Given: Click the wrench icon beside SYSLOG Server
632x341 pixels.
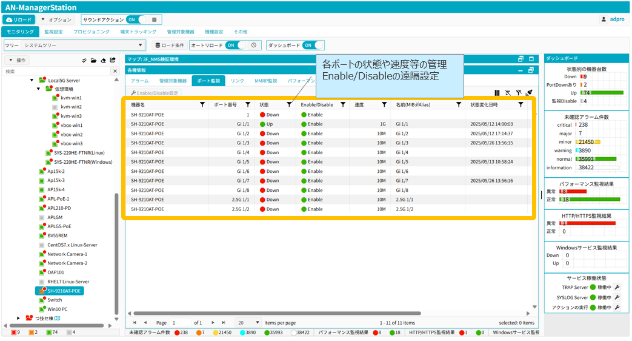Looking at the screenshot, I should (617, 297).
